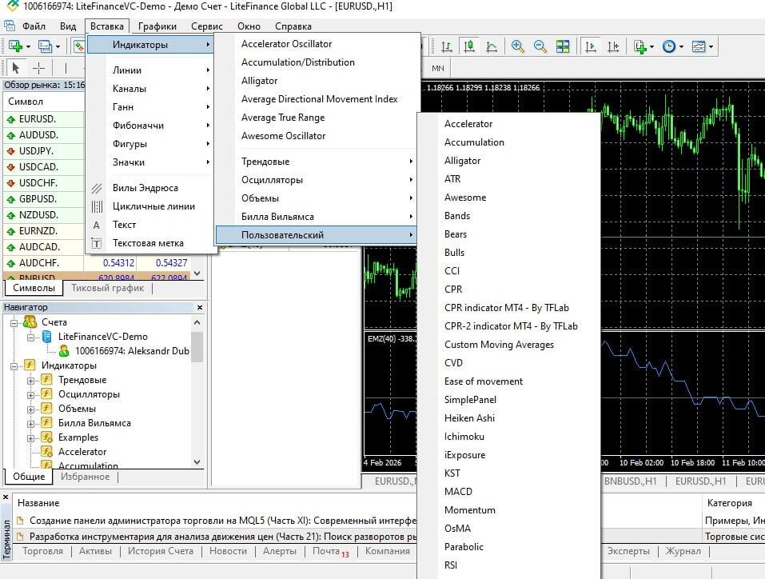Collapse the Счета tree node
Image resolution: width=765 pixels, height=579 pixels.
pos(15,322)
